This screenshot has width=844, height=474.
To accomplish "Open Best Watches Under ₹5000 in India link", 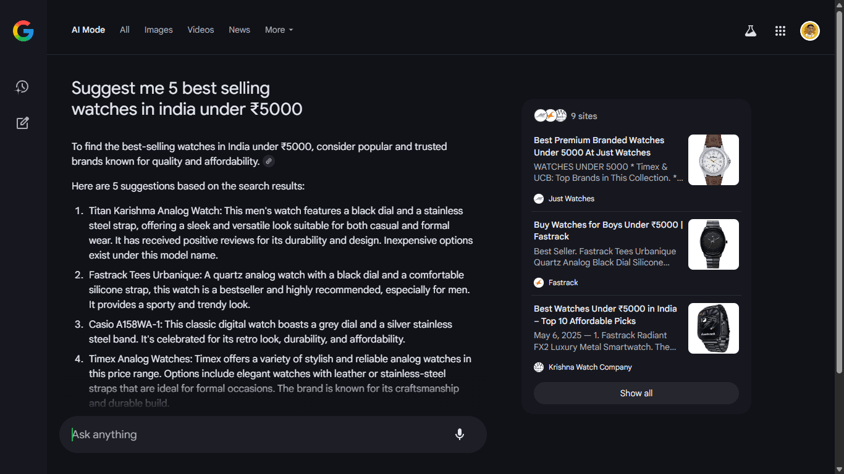I will [606, 315].
